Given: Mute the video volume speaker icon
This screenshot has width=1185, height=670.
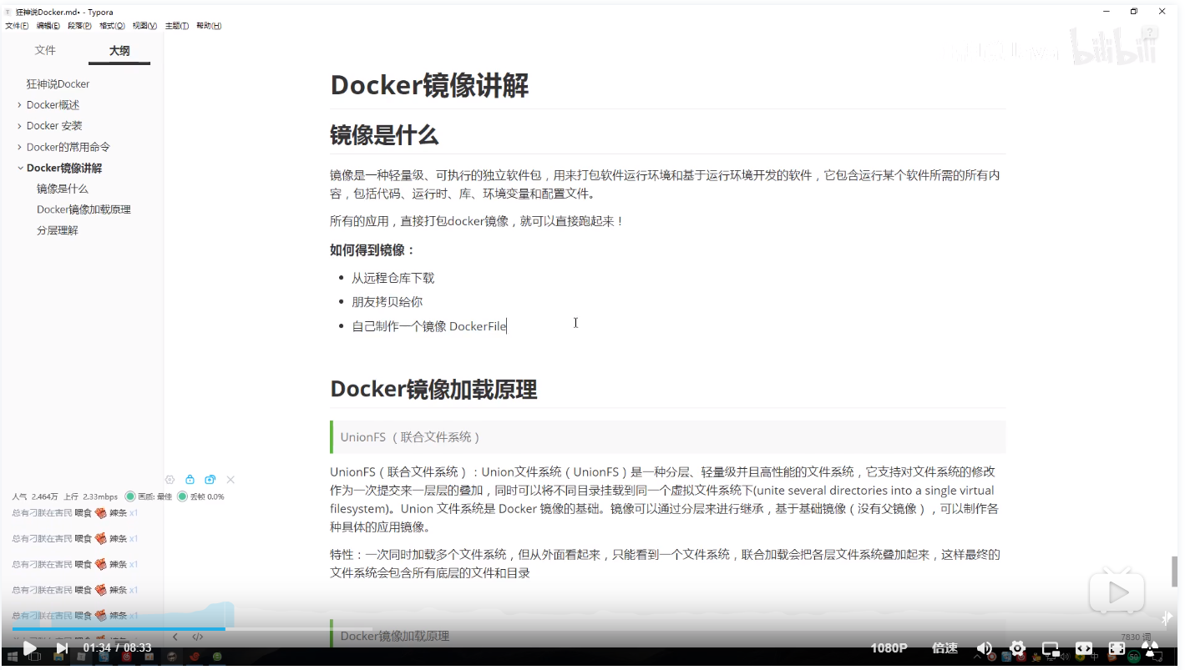Looking at the screenshot, I should point(985,648).
